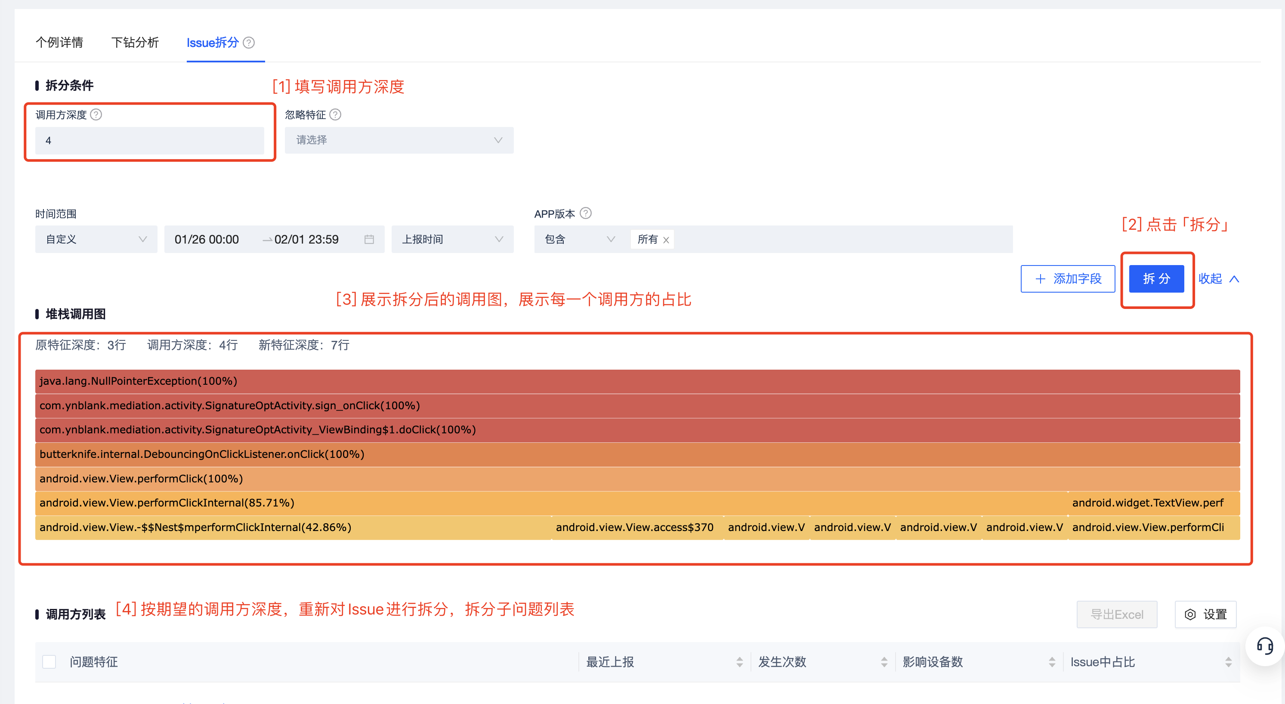Click the blue 拆分 button
1285x704 pixels.
coord(1156,279)
